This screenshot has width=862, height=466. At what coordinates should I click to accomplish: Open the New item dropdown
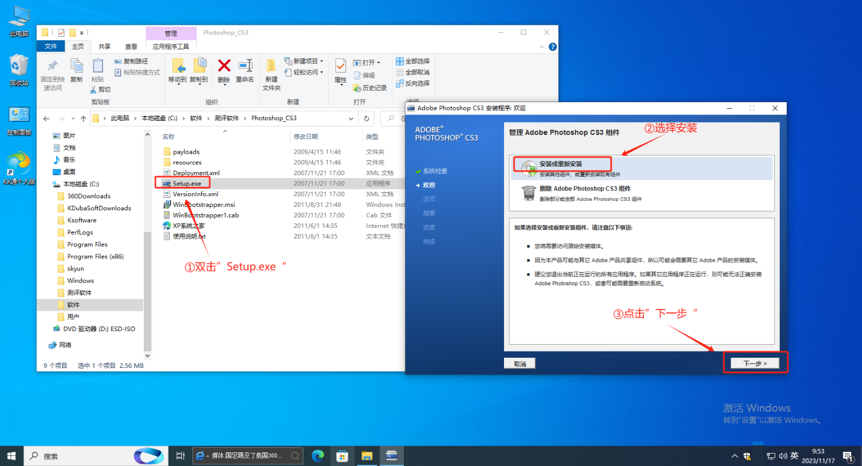(304, 61)
